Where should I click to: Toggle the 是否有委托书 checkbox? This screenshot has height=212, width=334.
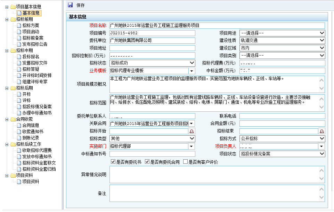click(113, 162)
